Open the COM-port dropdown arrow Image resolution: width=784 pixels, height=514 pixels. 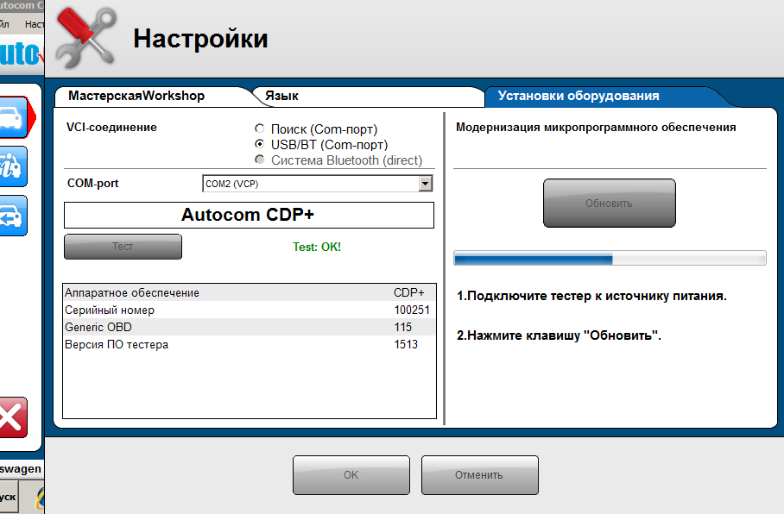click(425, 184)
